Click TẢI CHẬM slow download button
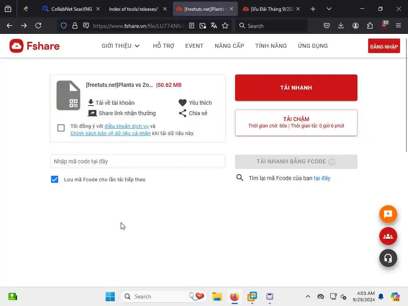This screenshot has width=408, height=306. [296, 123]
